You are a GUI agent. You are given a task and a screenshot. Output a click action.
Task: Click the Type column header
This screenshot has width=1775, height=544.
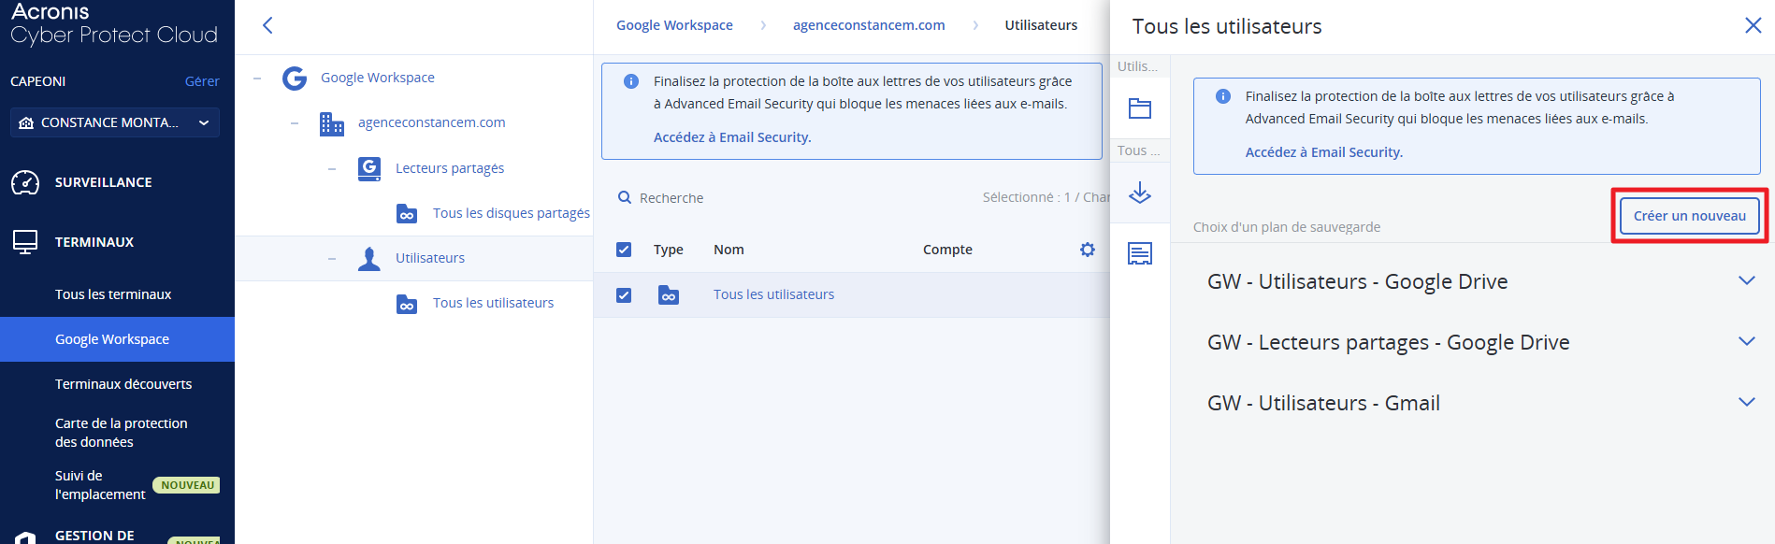pyautogui.click(x=669, y=250)
